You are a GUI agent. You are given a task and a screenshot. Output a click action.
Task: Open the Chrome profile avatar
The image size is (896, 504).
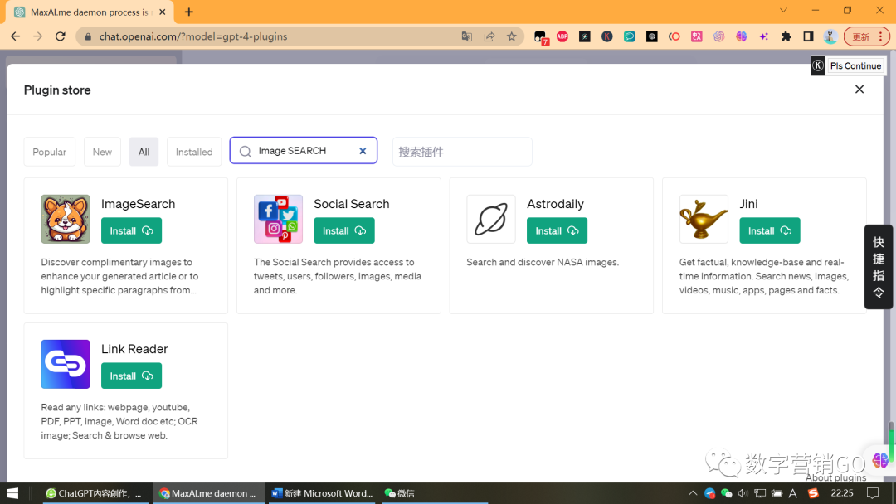click(830, 36)
